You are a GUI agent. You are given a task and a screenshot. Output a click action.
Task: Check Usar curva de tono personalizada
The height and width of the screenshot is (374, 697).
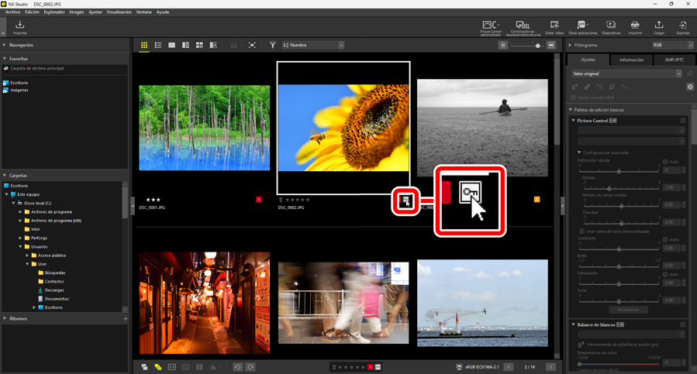(x=582, y=231)
